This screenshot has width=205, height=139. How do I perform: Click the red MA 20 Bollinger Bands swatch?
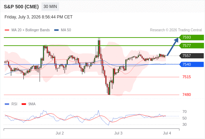click(x=7, y=30)
